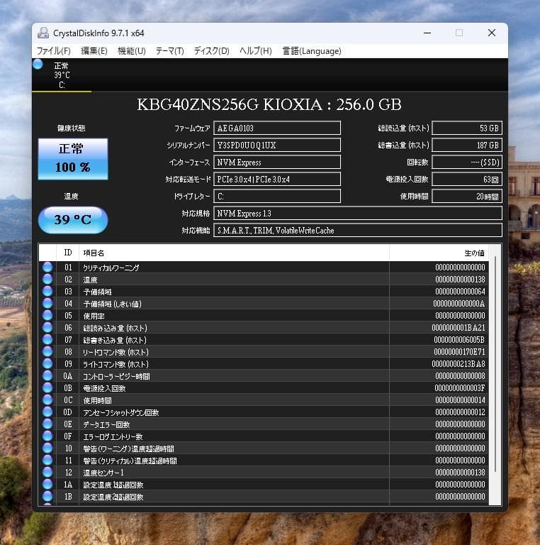The height and width of the screenshot is (545, 540).
Task: Click status orb for ID 0A row
Action: click(47, 375)
